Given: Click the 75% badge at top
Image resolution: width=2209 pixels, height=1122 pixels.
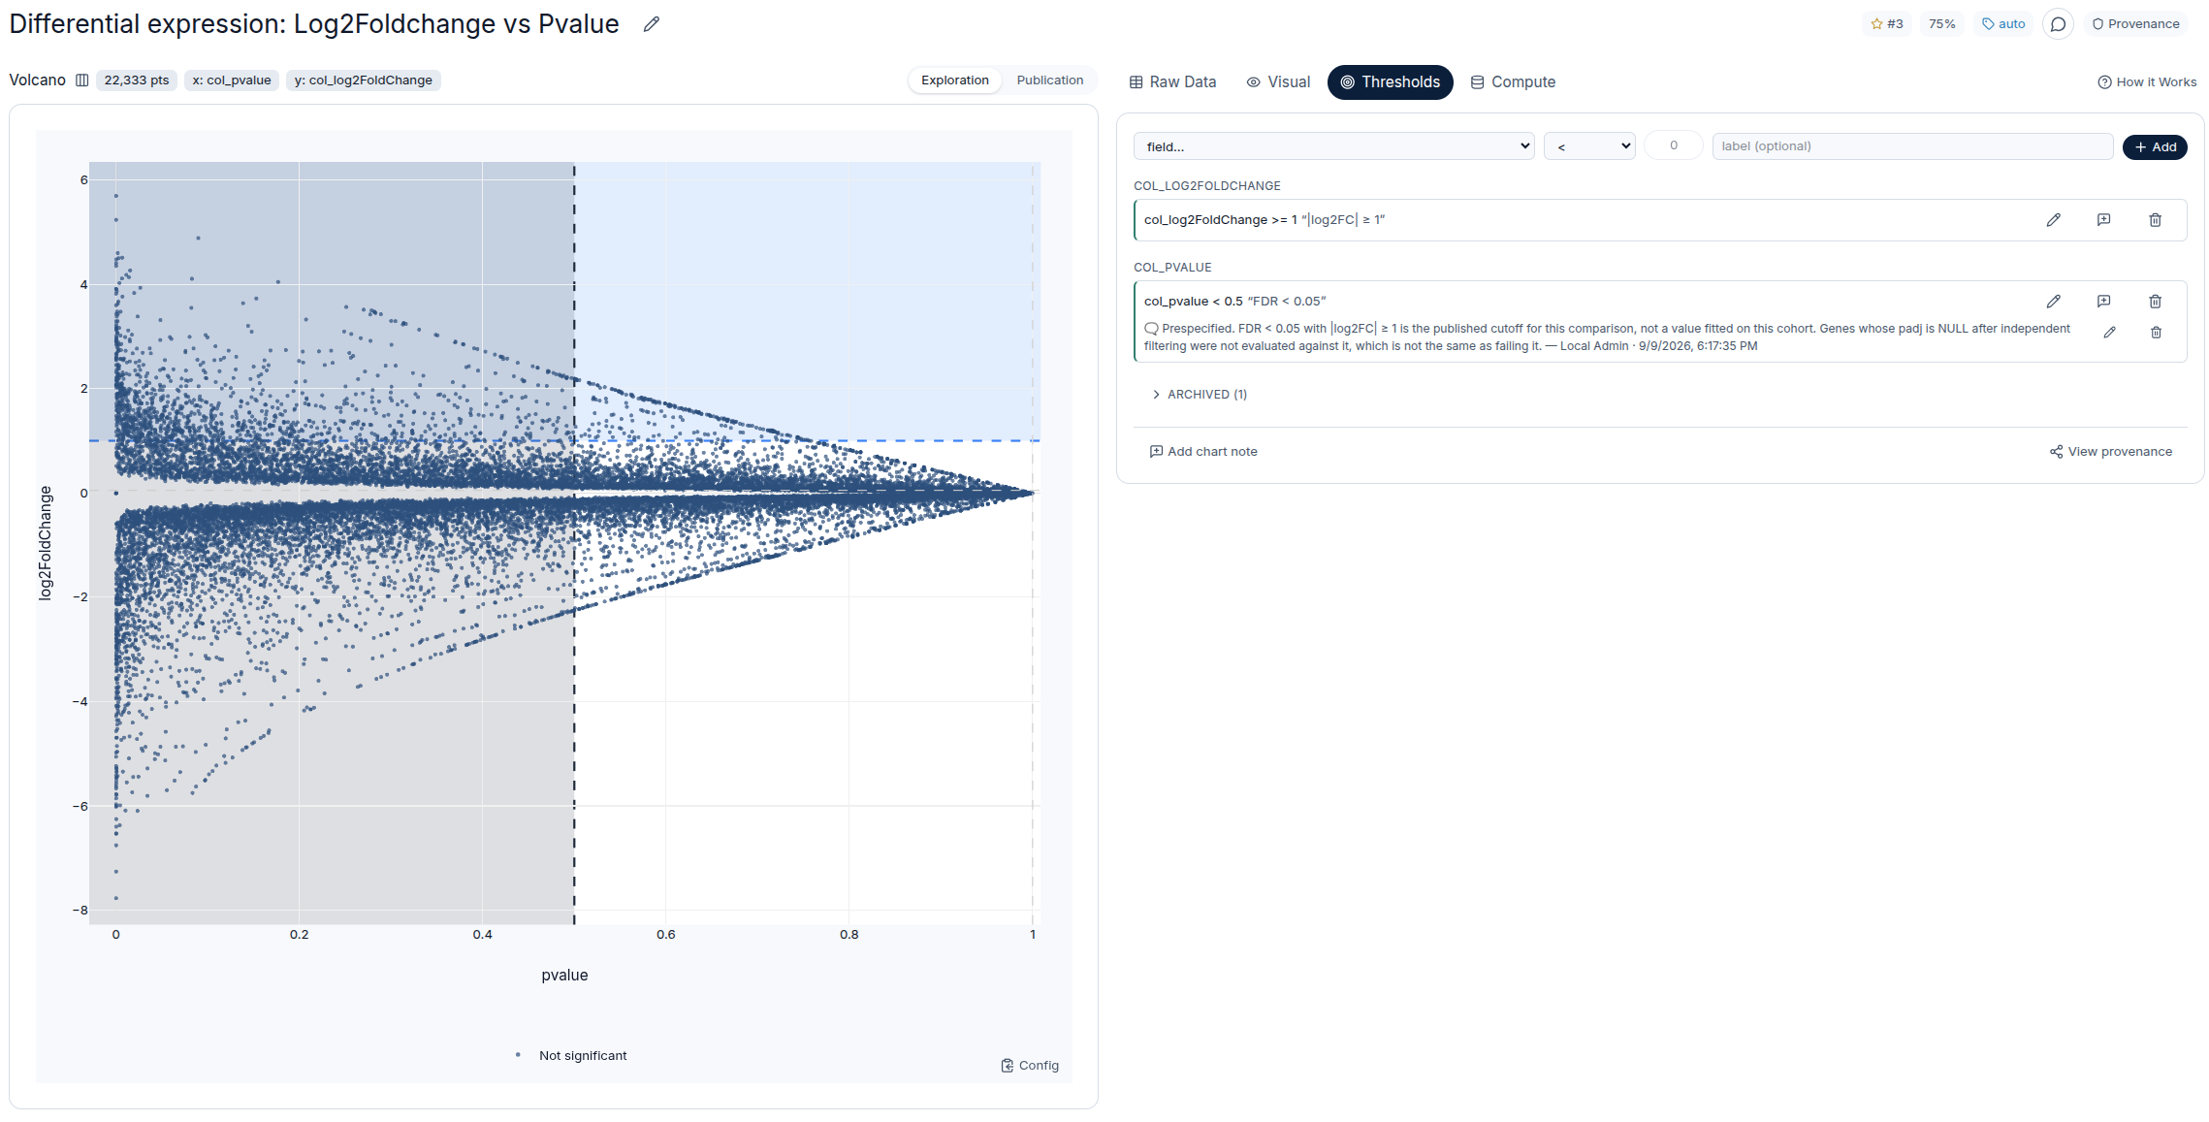Looking at the screenshot, I should click(1942, 24).
